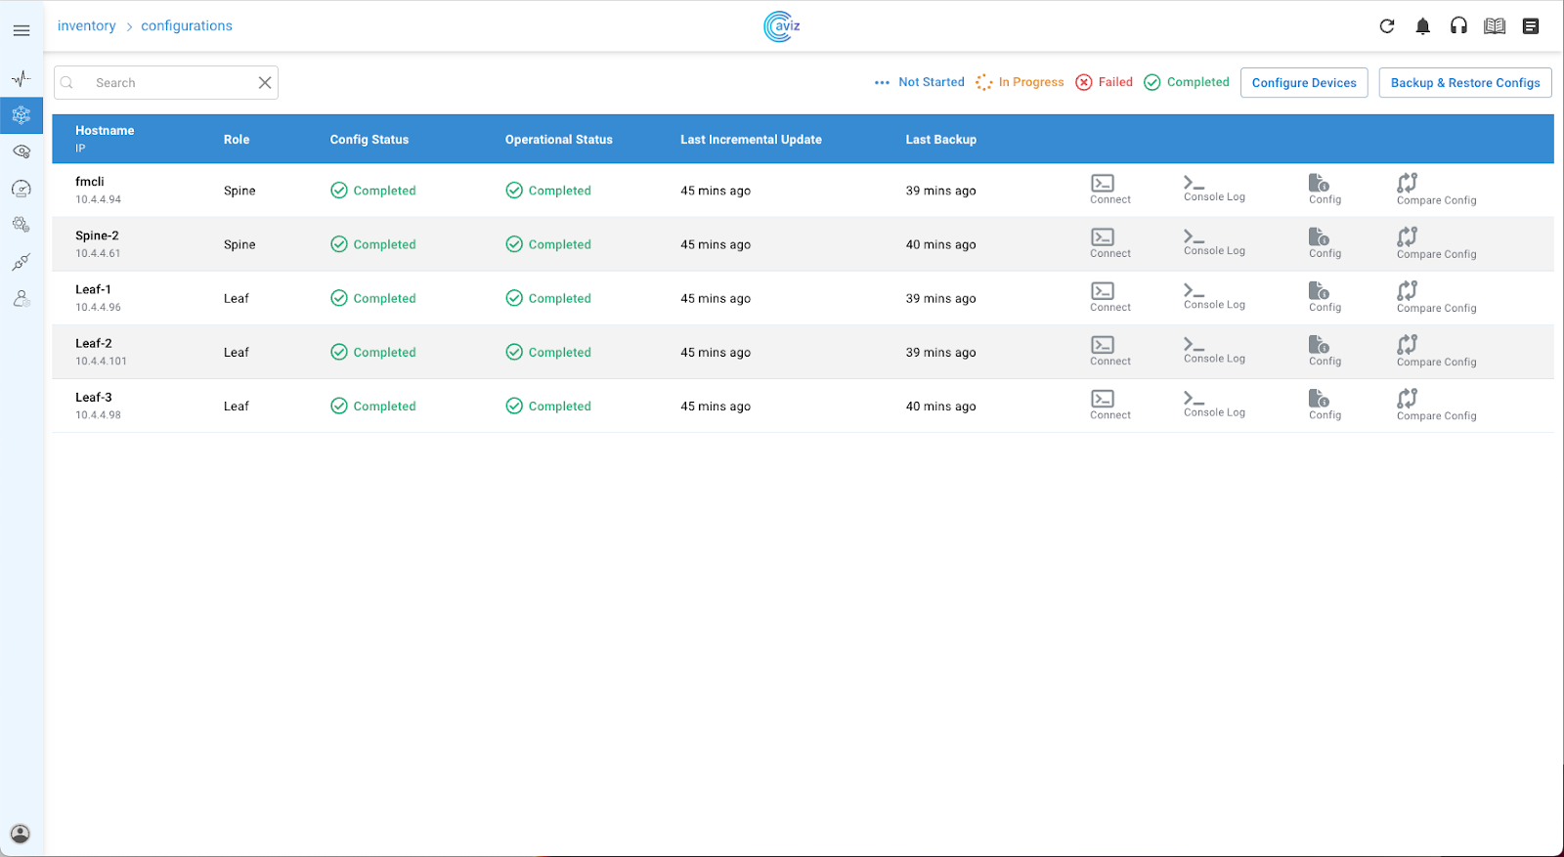Click the Completed legend item in toolbar

click(1187, 82)
